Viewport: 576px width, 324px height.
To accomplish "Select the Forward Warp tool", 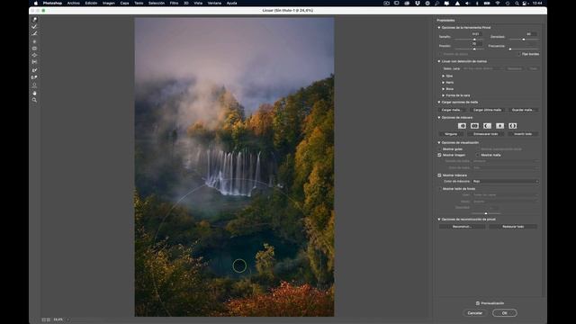I will click(x=34, y=20).
